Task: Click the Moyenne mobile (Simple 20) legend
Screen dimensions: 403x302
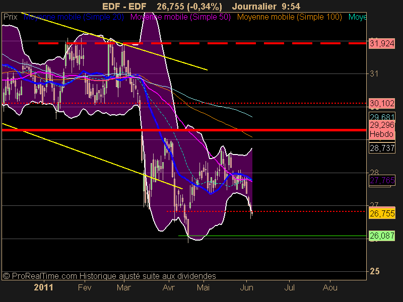Action: (74, 17)
